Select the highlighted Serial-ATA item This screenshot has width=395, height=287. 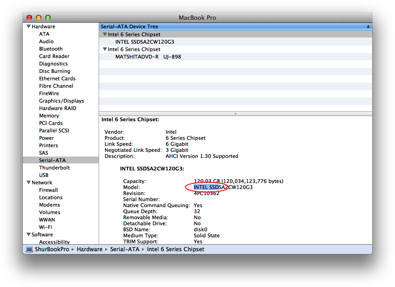[60, 160]
